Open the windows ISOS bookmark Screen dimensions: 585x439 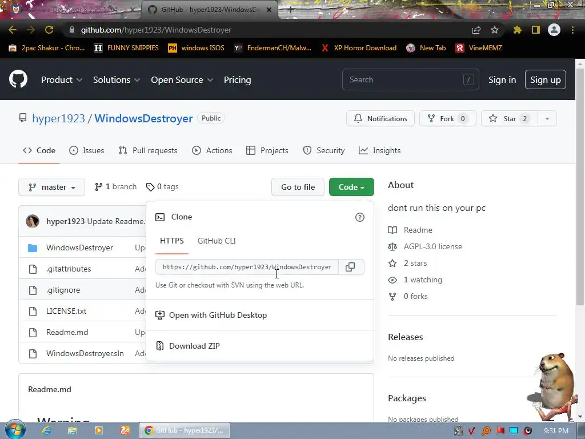click(197, 48)
